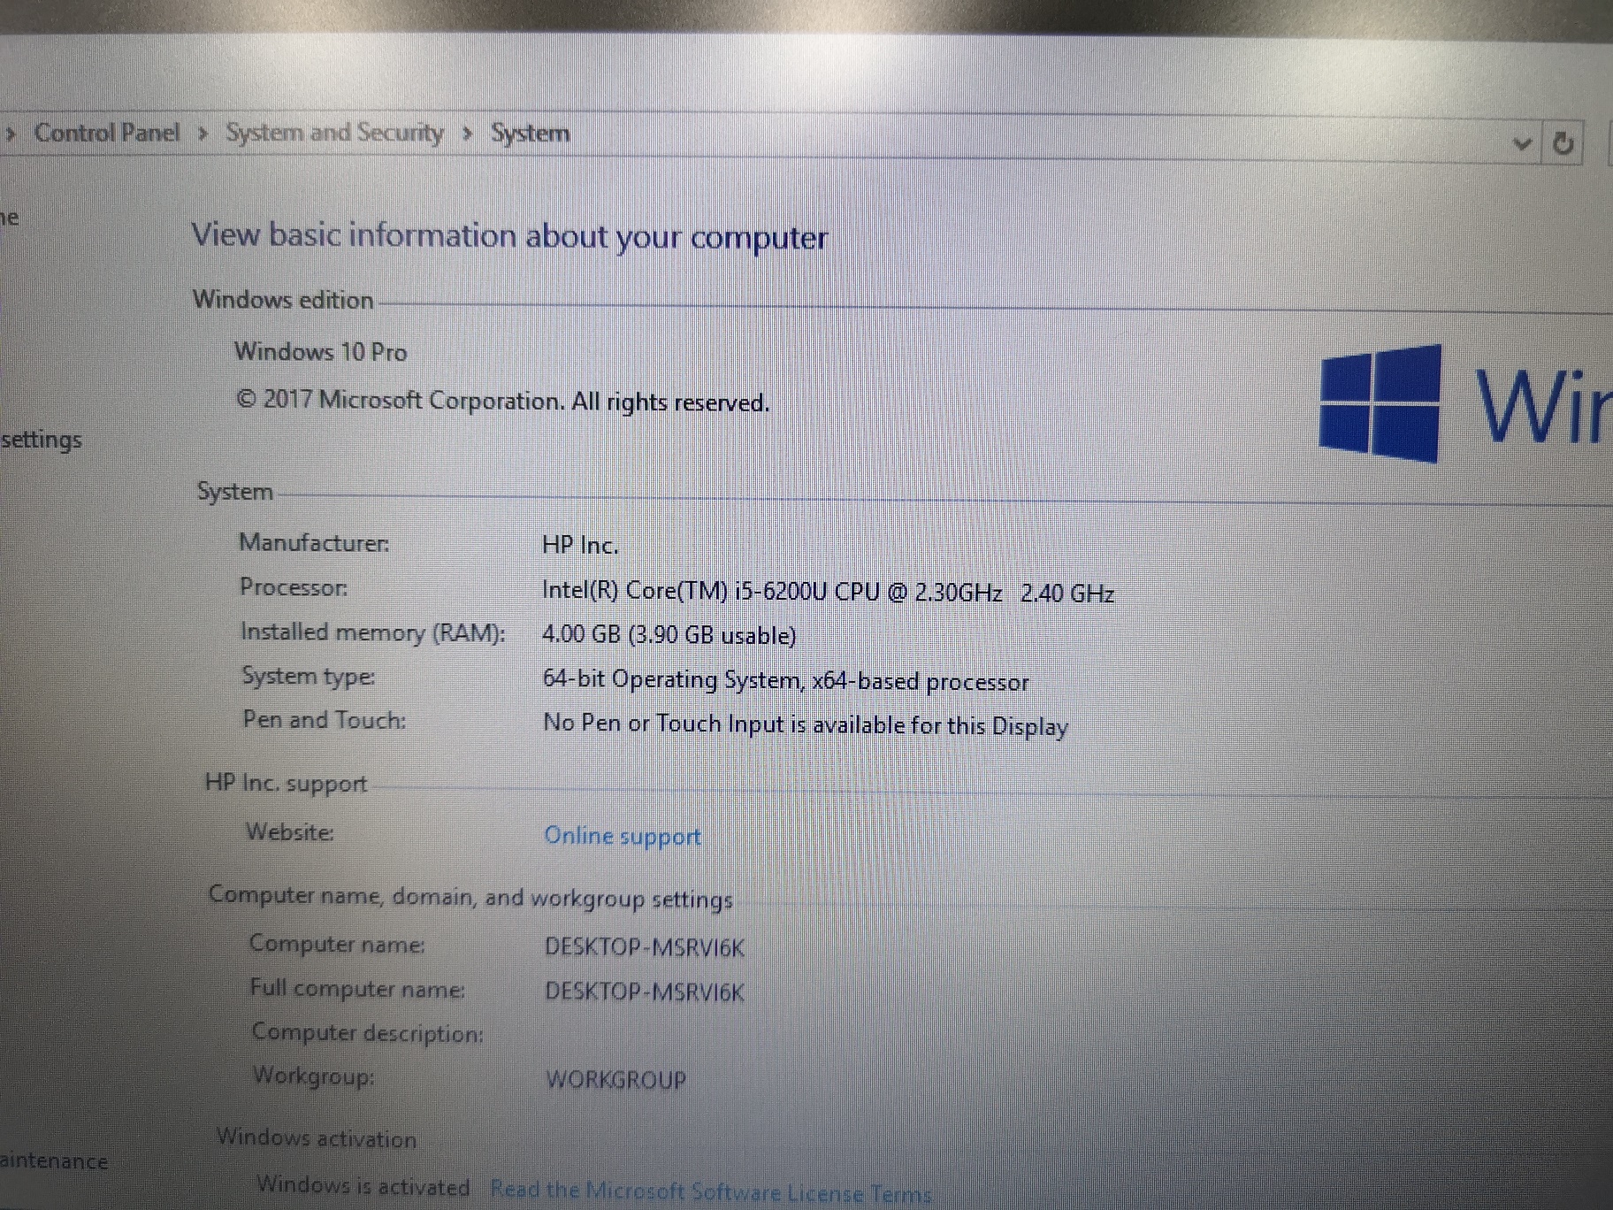Select the Computer name value DESKTOP-MSRVI6K
The width and height of the screenshot is (1613, 1210).
645,946
